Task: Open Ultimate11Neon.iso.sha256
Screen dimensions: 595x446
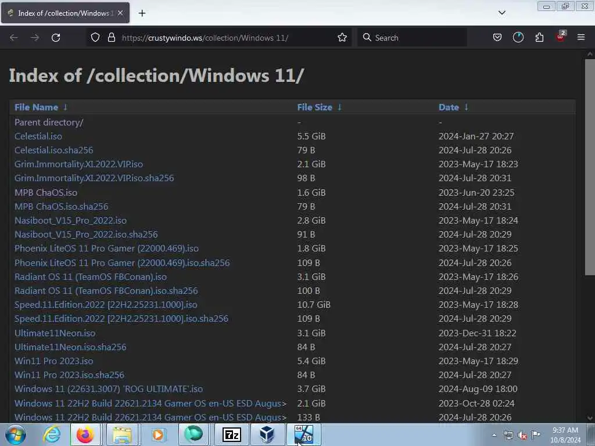Action: click(70, 347)
